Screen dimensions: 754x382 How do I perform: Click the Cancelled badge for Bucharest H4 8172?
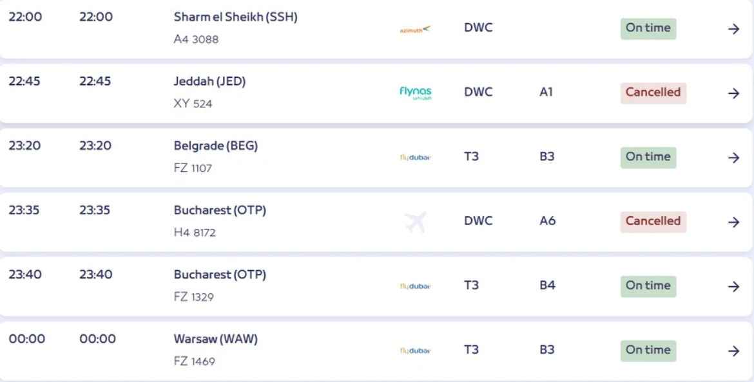pos(653,221)
